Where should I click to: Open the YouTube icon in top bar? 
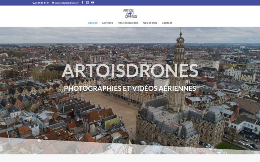click(92, 3)
